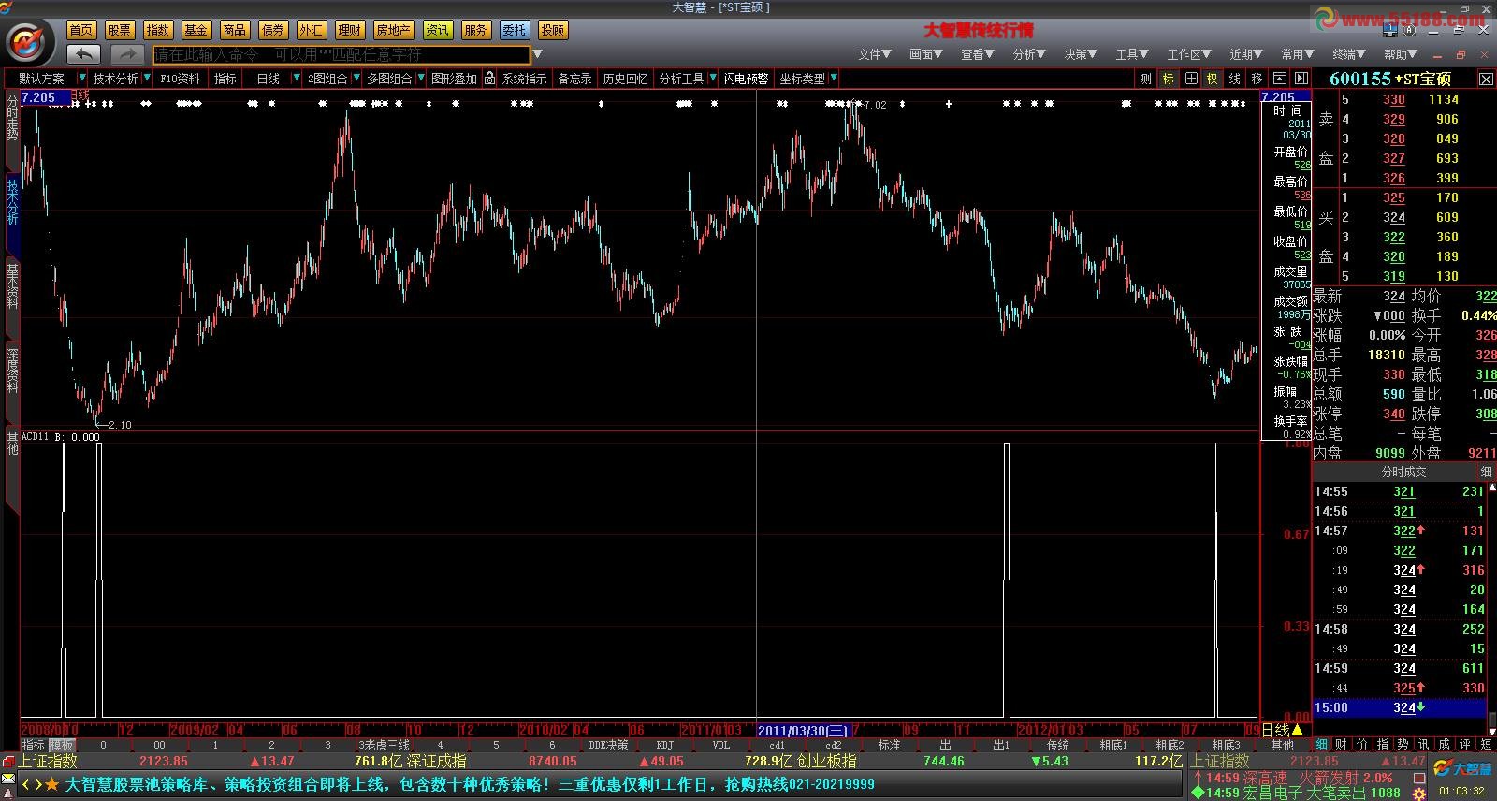
Task: Expand the 2图组合 dropdown arrow
Action: (356, 79)
